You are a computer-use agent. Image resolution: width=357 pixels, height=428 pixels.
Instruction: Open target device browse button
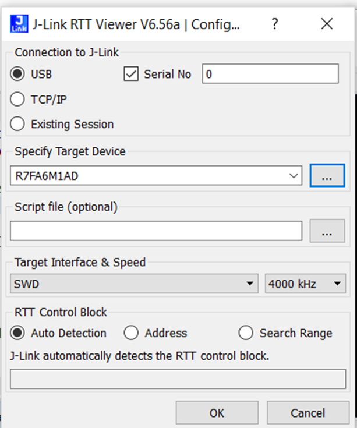[x=327, y=176]
